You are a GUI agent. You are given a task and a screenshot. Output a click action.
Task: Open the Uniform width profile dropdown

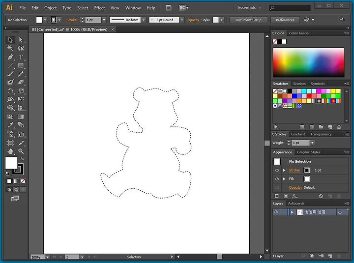coord(144,20)
